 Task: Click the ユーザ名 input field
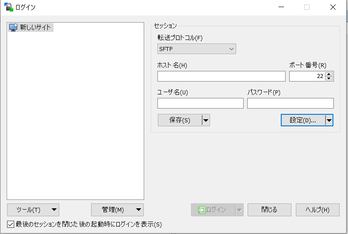tap(200, 103)
